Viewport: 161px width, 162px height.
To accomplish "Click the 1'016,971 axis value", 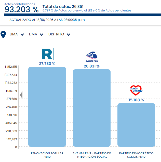I will click(x=11, y=91).
